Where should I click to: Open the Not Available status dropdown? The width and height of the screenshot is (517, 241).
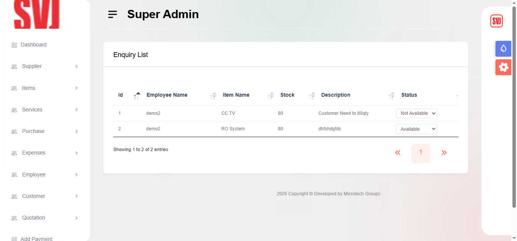pos(416,113)
